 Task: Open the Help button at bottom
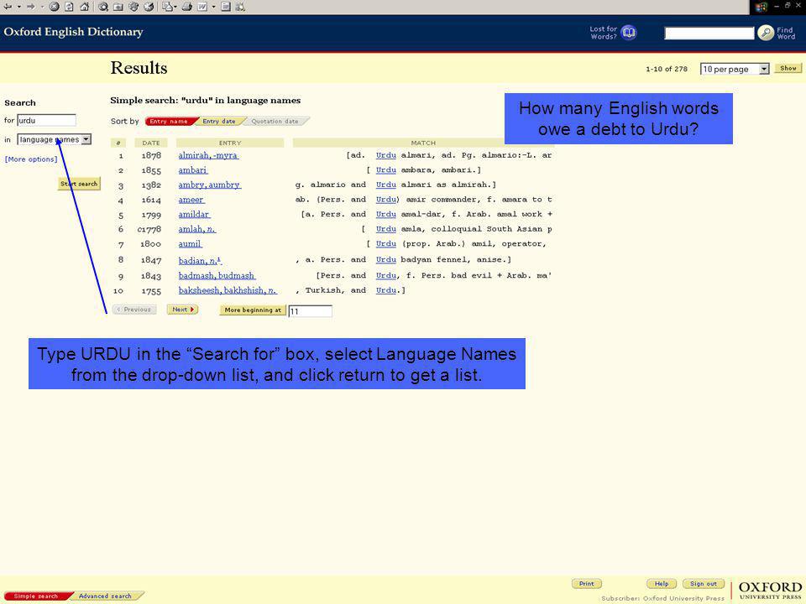pyautogui.click(x=661, y=584)
